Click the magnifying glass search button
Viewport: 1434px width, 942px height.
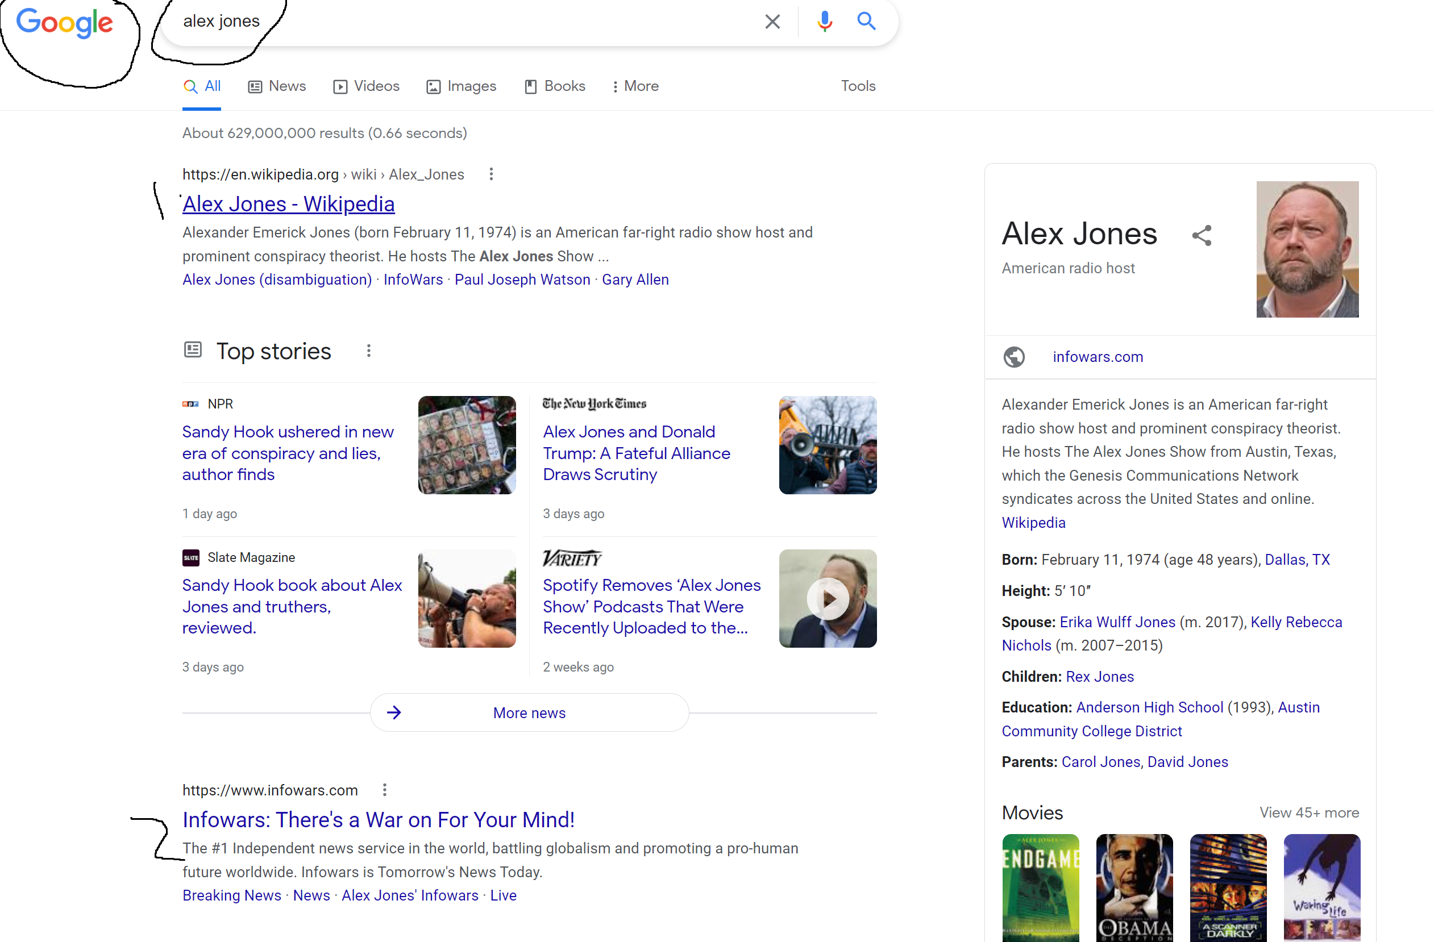point(866,21)
